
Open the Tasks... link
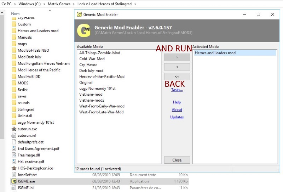coord(177,90)
